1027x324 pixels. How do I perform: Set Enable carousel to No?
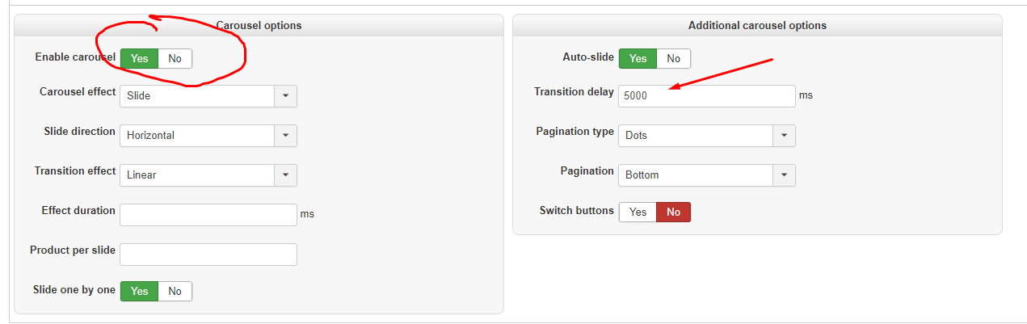tap(175, 58)
